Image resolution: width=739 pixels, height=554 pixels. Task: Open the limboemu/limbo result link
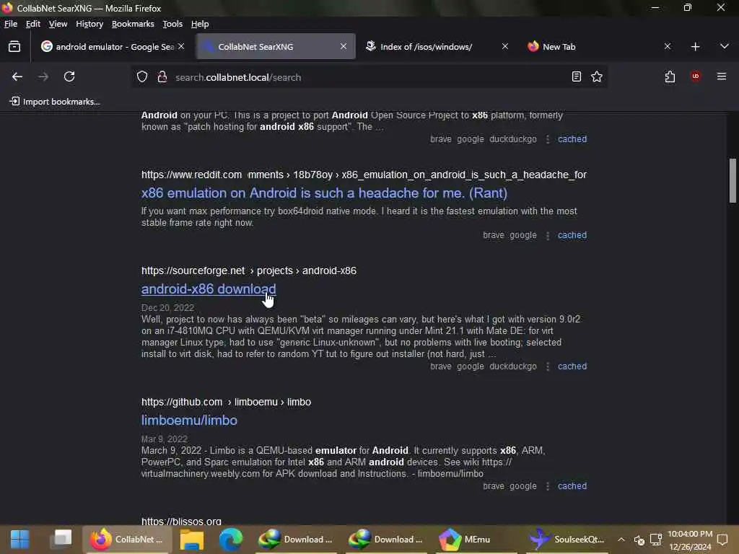point(189,421)
